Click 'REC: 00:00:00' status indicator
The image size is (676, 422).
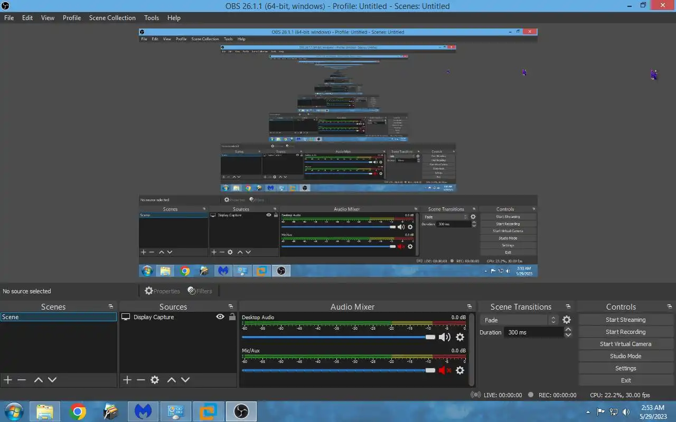pos(552,395)
